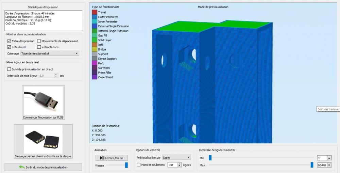Click the orange Infill legend swatch
The width and height of the screenshot is (340, 173).
(95, 45)
